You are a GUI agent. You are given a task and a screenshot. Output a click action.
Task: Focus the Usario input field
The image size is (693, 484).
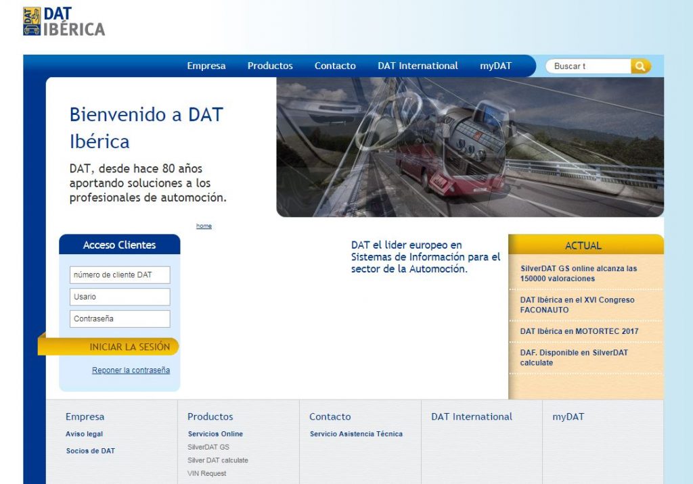tap(120, 297)
